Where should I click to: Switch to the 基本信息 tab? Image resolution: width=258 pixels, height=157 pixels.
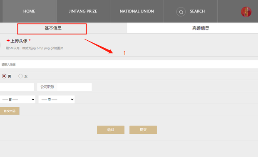[53, 28]
